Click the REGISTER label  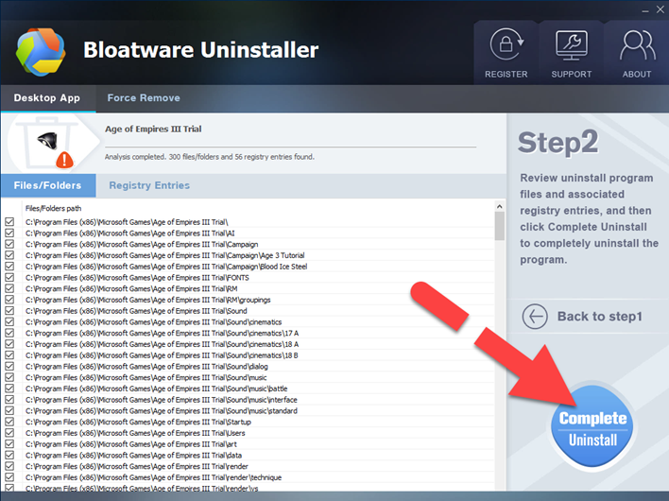(506, 75)
